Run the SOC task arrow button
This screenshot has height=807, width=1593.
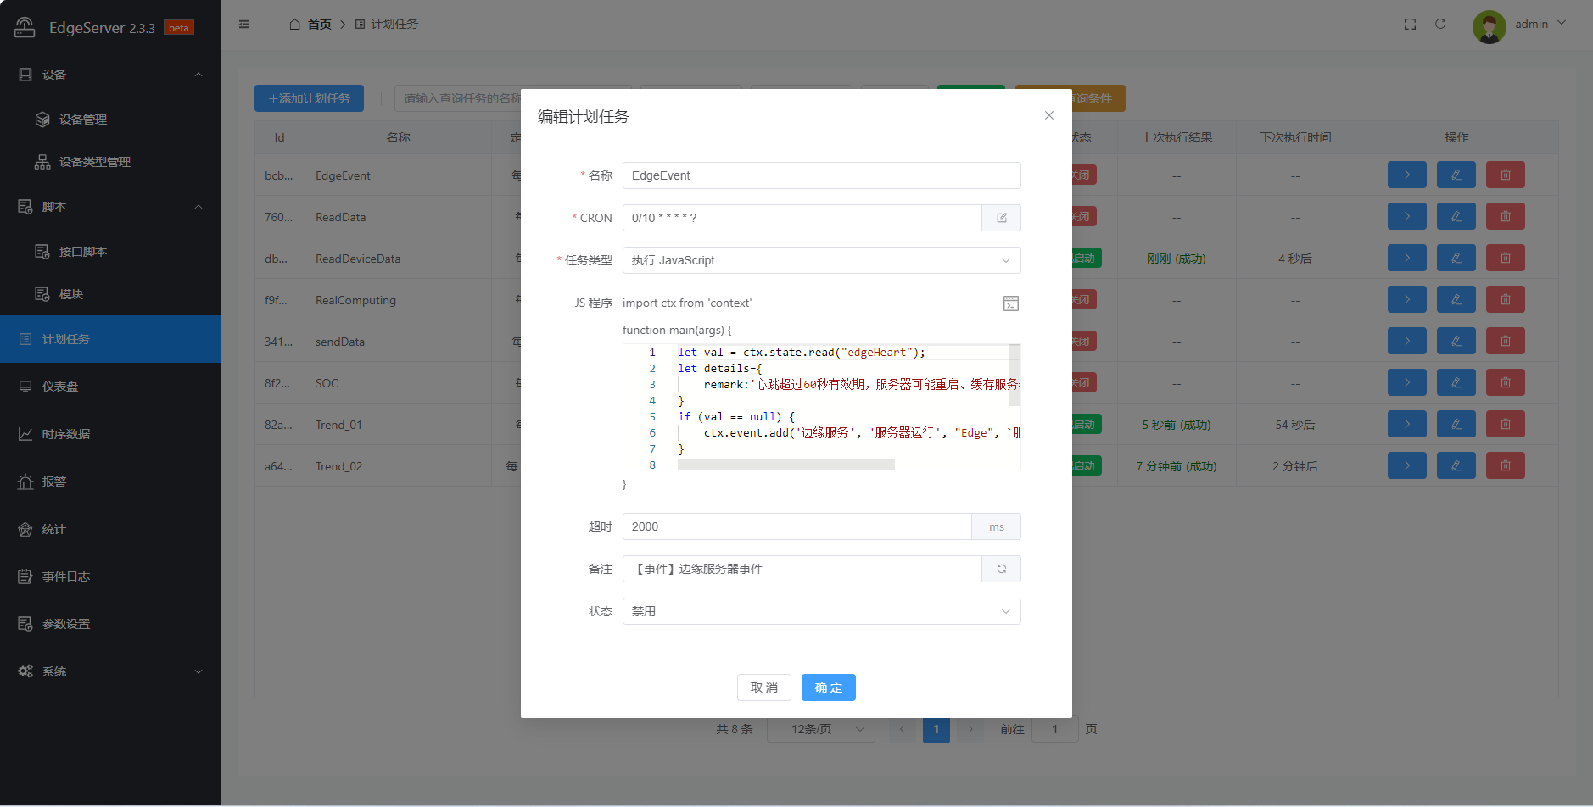click(1406, 383)
